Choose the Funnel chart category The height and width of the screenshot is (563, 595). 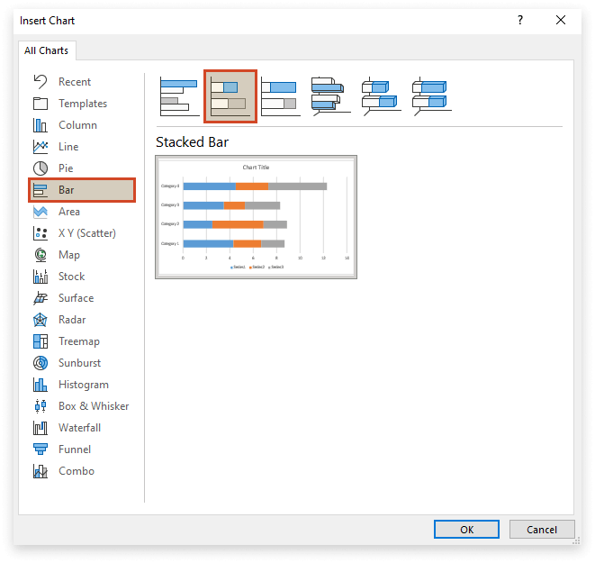82,449
